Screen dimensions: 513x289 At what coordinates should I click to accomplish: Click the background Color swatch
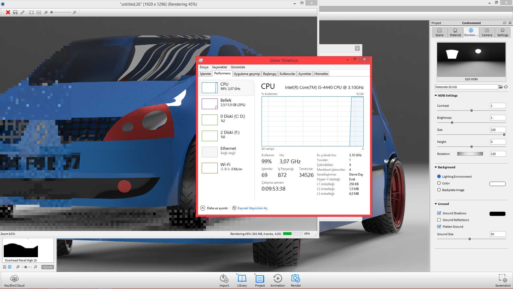[497, 184]
